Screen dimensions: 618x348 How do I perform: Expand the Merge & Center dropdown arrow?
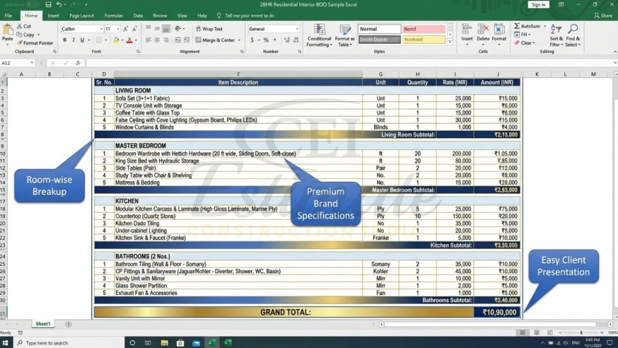coord(239,40)
